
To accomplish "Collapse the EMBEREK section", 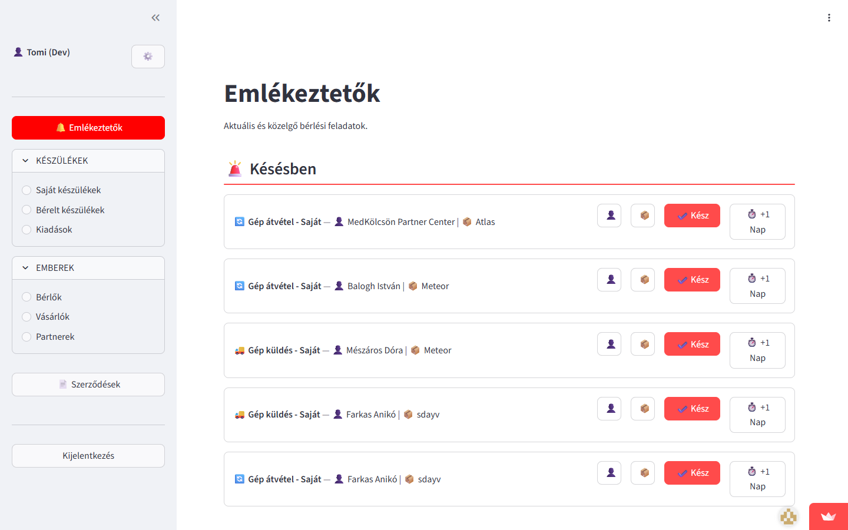I will tap(25, 268).
